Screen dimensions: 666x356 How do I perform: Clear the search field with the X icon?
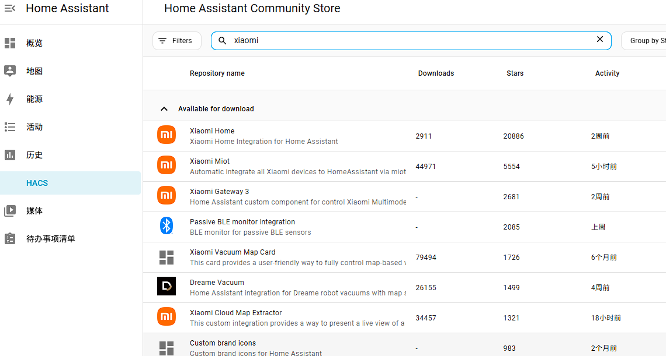(x=599, y=40)
